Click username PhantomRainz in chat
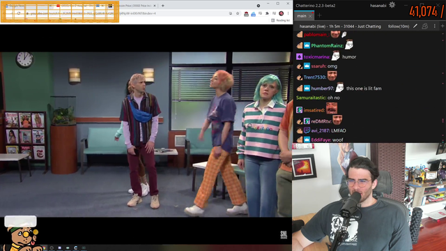 pos(327,45)
